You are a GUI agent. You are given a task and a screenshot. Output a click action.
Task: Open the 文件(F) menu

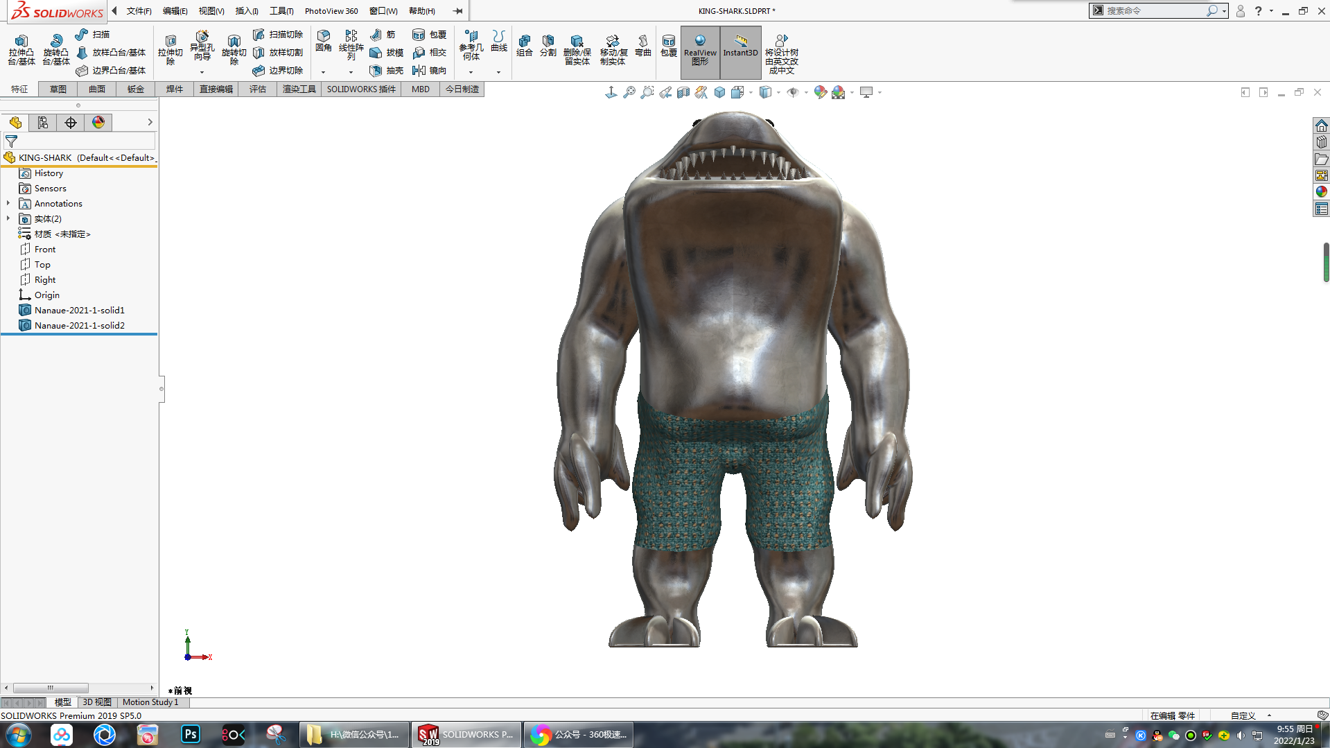point(139,11)
